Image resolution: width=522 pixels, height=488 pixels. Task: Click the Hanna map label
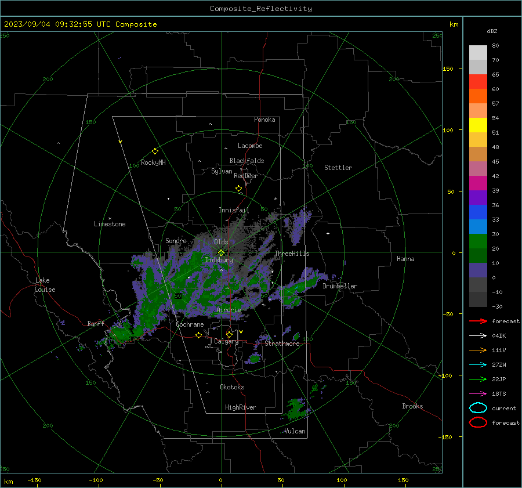click(405, 259)
